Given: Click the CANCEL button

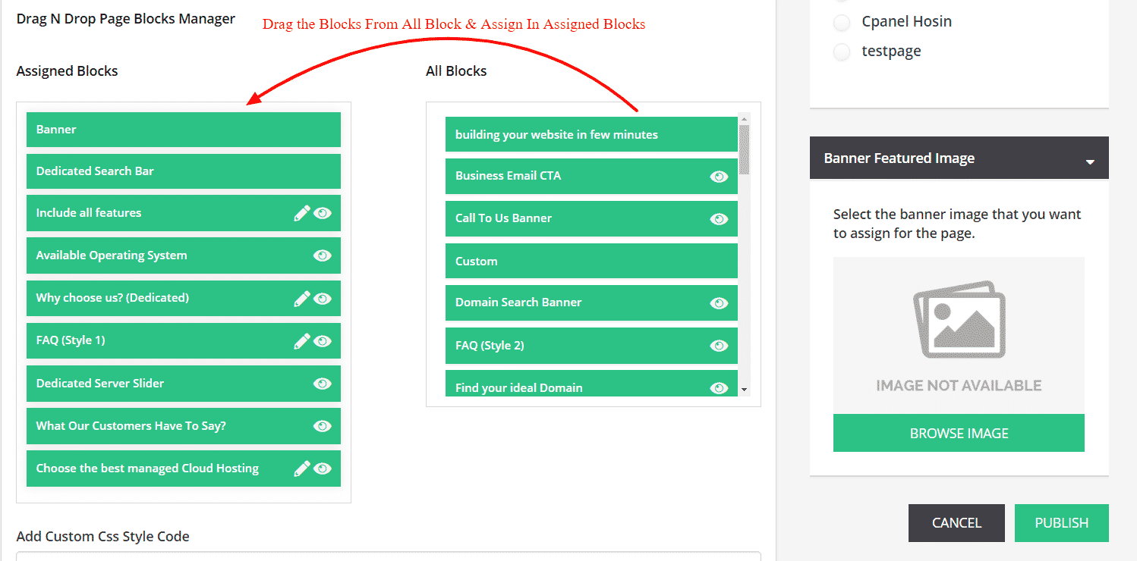Looking at the screenshot, I should click(x=956, y=523).
